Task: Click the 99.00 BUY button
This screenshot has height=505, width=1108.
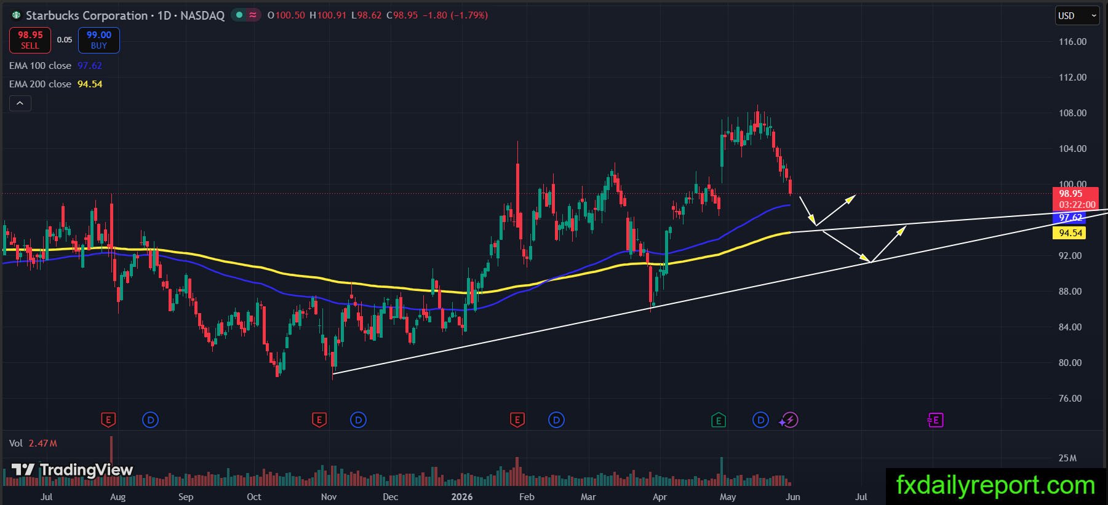Action: pos(98,40)
